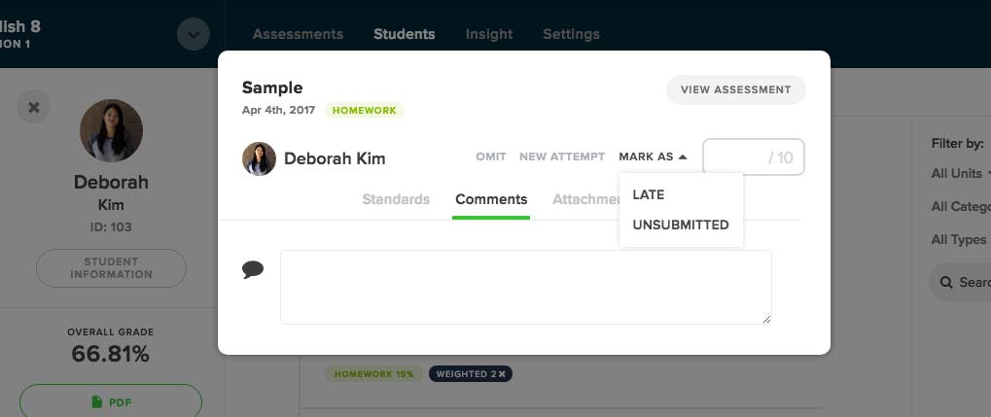Open the Comments tab
The height and width of the screenshot is (417, 991).
[491, 199]
